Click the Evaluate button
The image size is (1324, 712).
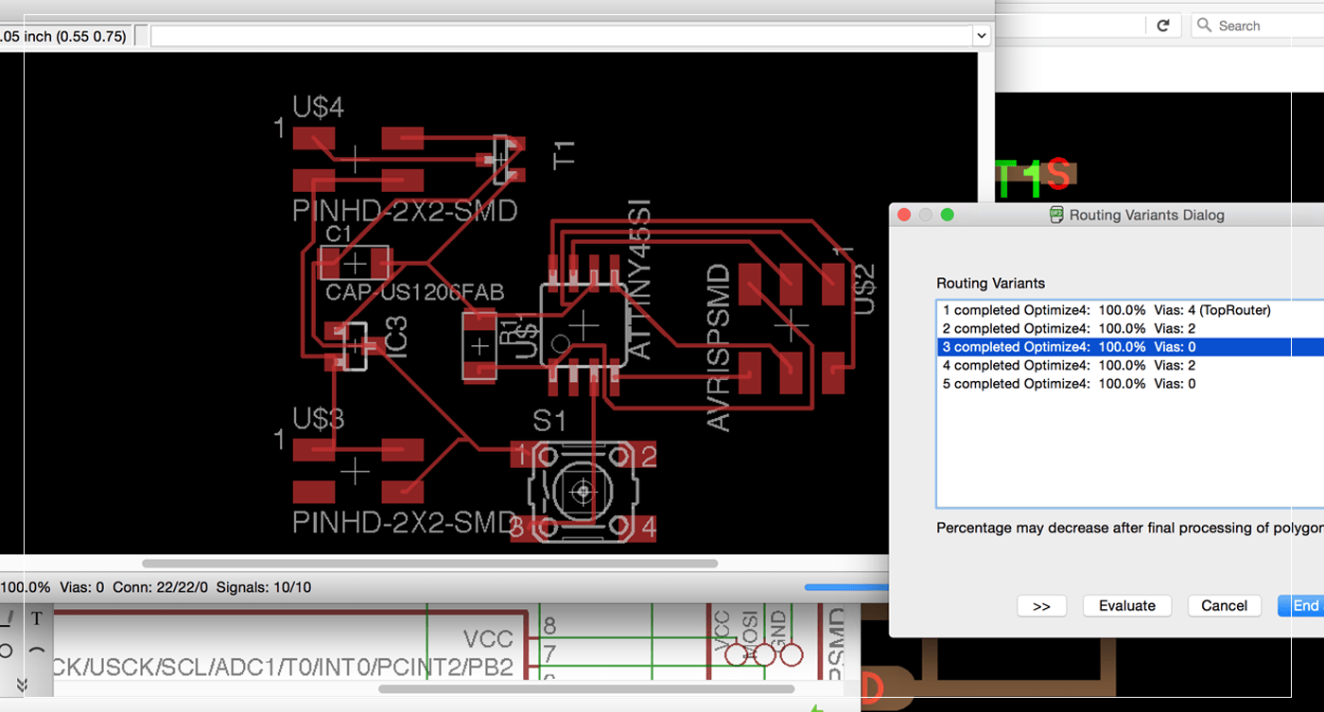point(1126,606)
